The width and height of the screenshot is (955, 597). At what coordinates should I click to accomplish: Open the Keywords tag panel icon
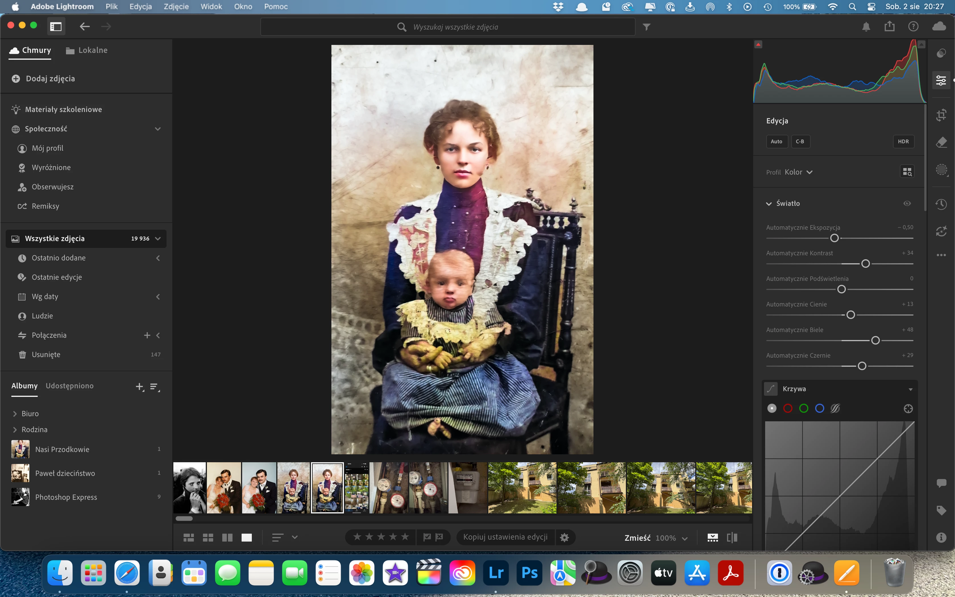pyautogui.click(x=941, y=510)
